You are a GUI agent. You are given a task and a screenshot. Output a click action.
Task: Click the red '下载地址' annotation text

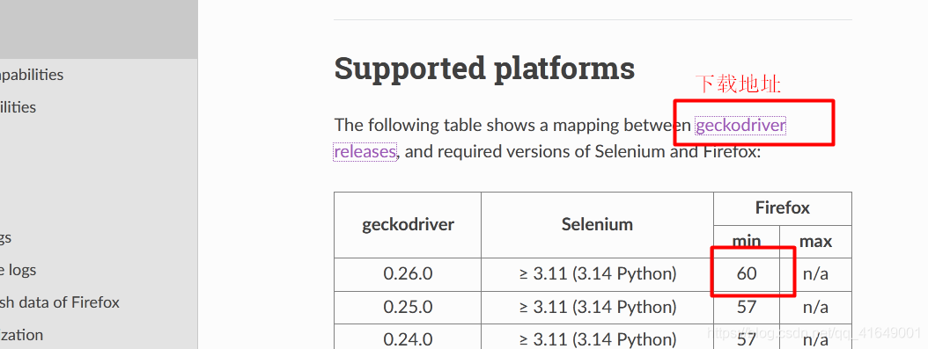pos(738,84)
